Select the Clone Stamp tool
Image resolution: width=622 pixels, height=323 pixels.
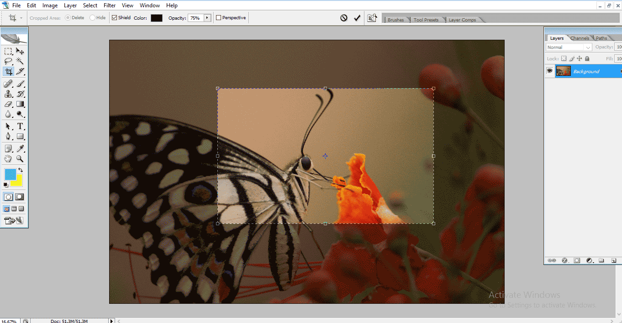pos(8,94)
